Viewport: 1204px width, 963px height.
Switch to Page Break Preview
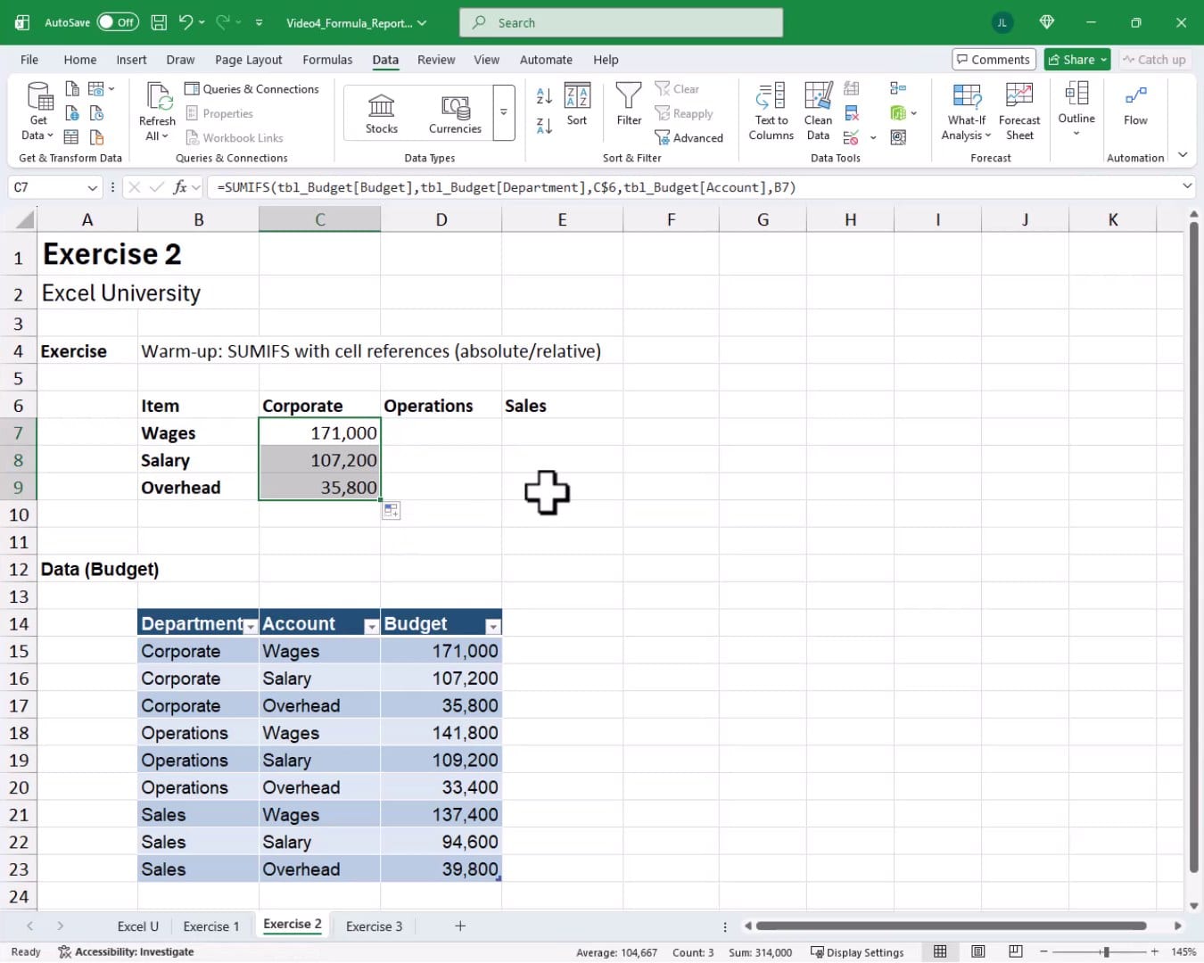coord(1016,952)
